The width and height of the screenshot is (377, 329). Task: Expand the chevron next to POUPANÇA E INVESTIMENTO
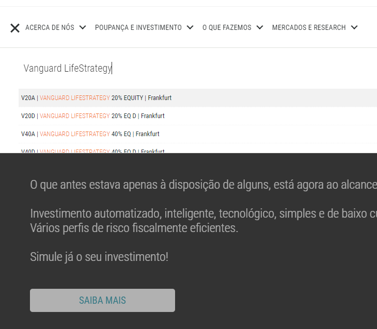pos(190,28)
